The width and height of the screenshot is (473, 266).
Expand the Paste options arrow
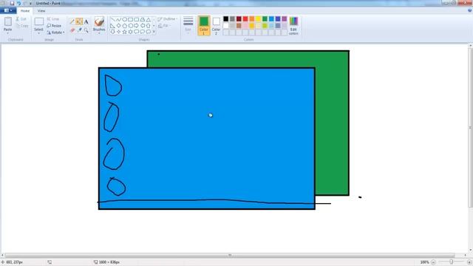click(8, 33)
